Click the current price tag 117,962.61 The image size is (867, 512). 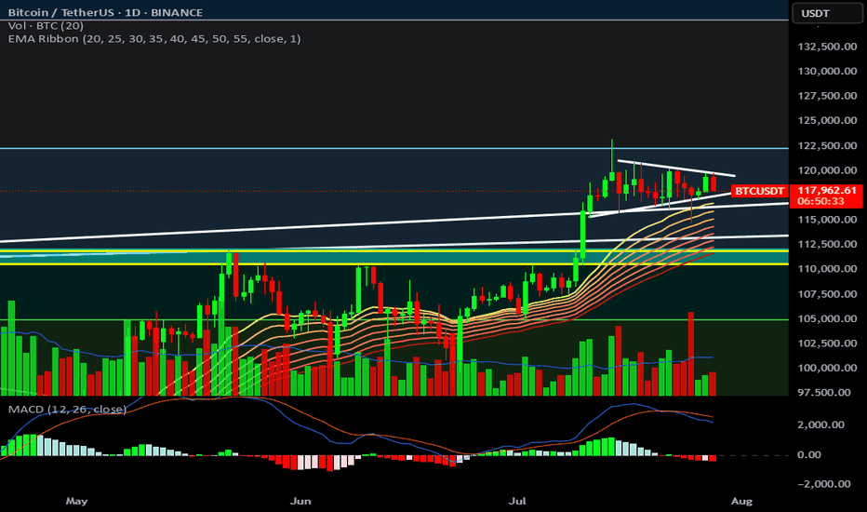(827, 191)
